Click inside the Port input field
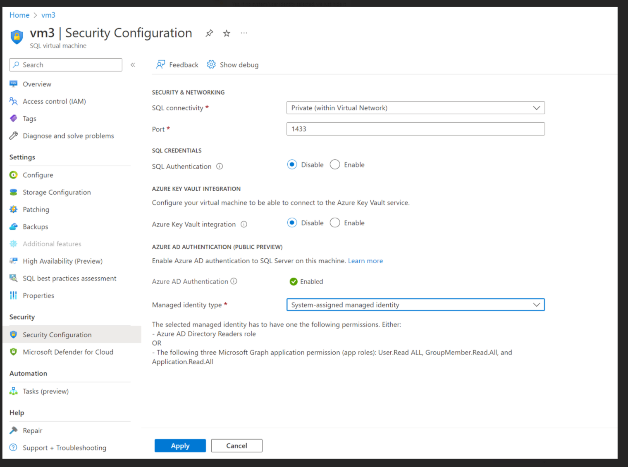 [415, 129]
